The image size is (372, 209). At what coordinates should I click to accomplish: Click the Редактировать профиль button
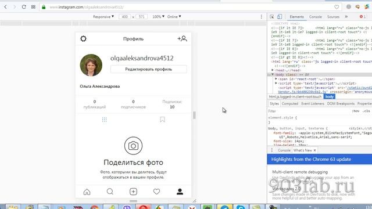149,69
